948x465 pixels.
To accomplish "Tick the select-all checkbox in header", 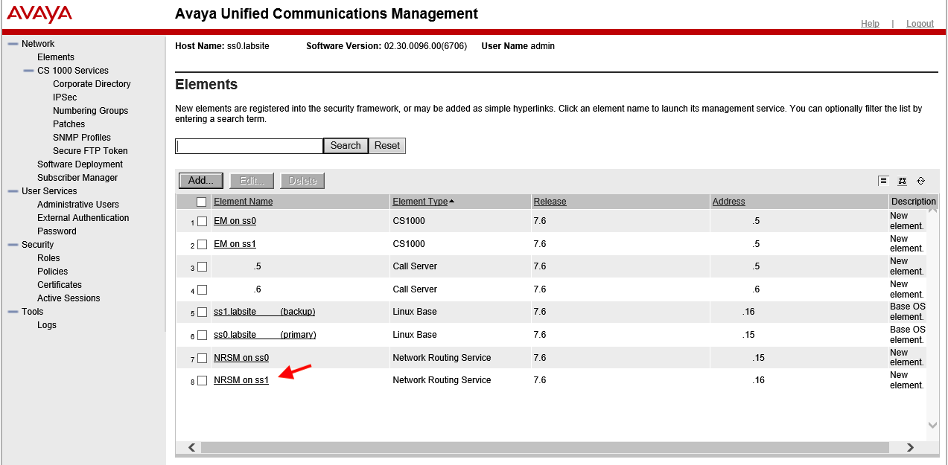I will 201,202.
